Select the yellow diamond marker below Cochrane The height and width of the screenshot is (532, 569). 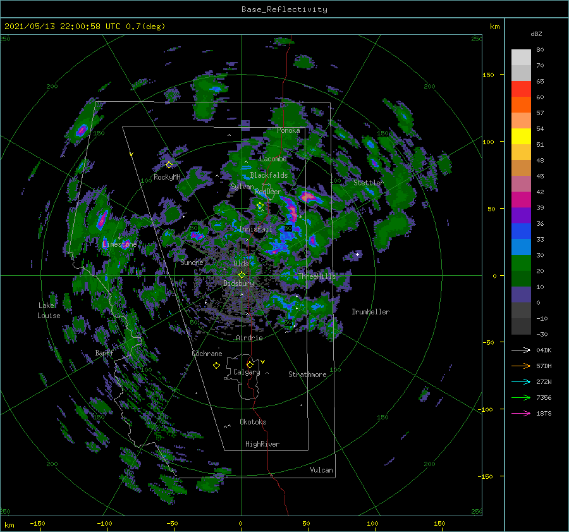click(x=216, y=366)
